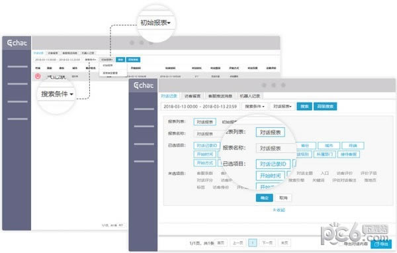Add the unselected 关键词 item
Viewport: 397px width, 253px height.
pos(318,180)
